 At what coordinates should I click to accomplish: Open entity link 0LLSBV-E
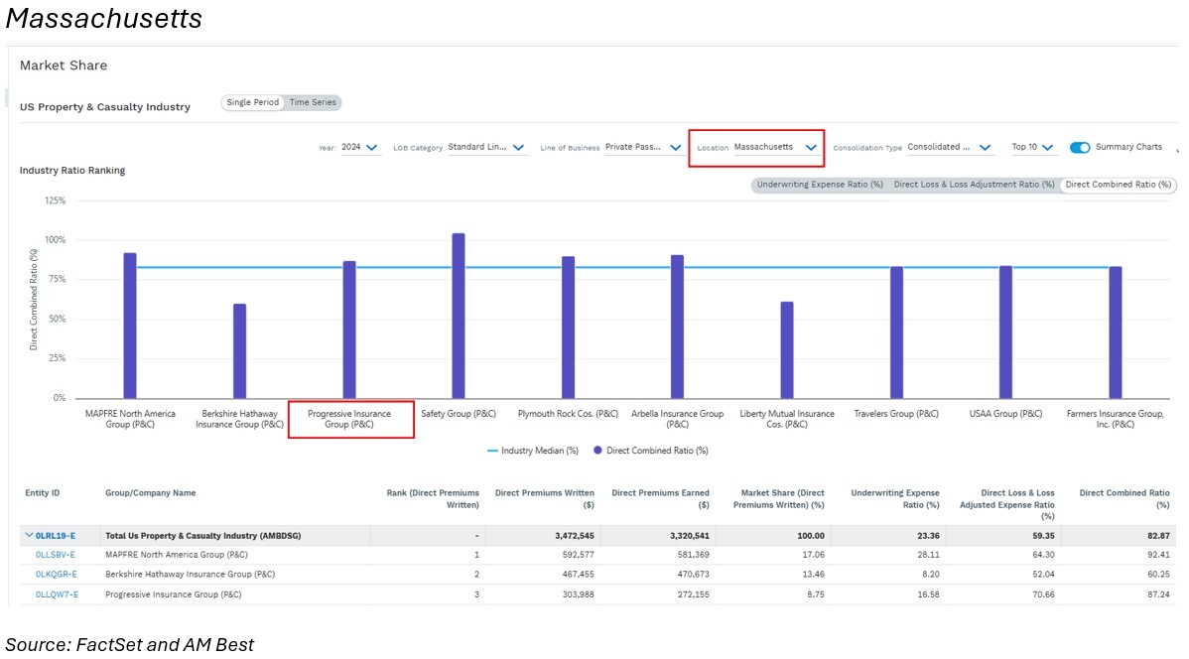(56, 555)
